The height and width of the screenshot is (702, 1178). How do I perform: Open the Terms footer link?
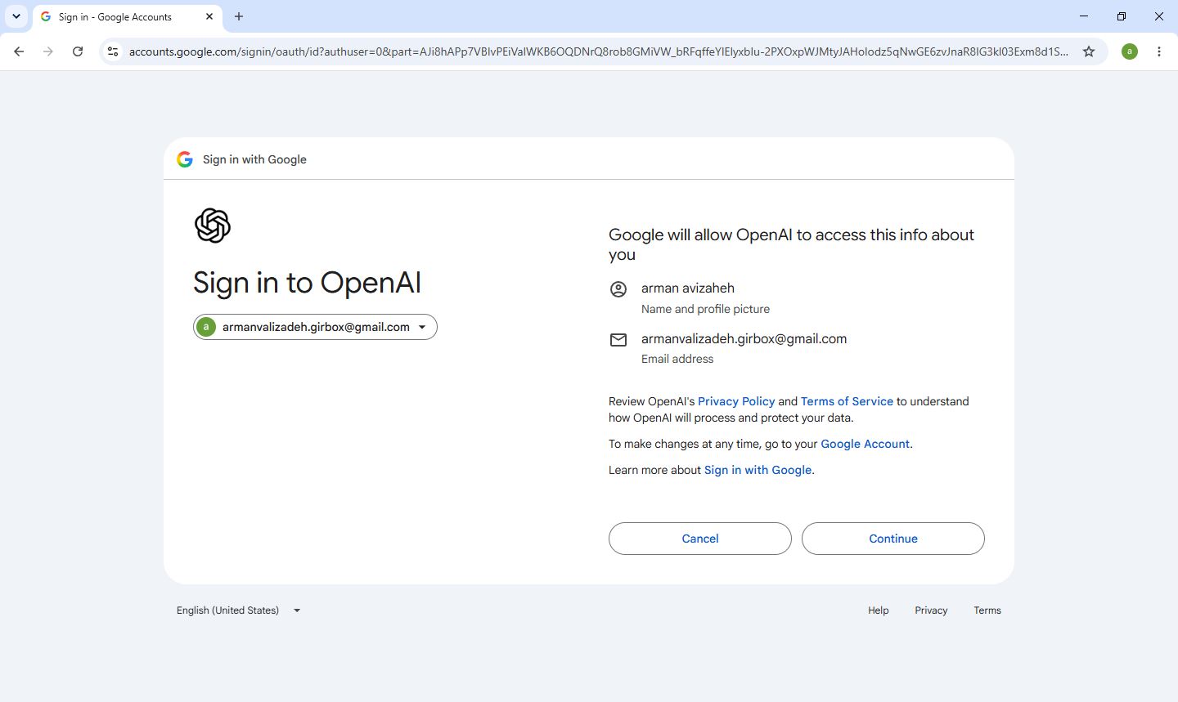click(x=987, y=610)
